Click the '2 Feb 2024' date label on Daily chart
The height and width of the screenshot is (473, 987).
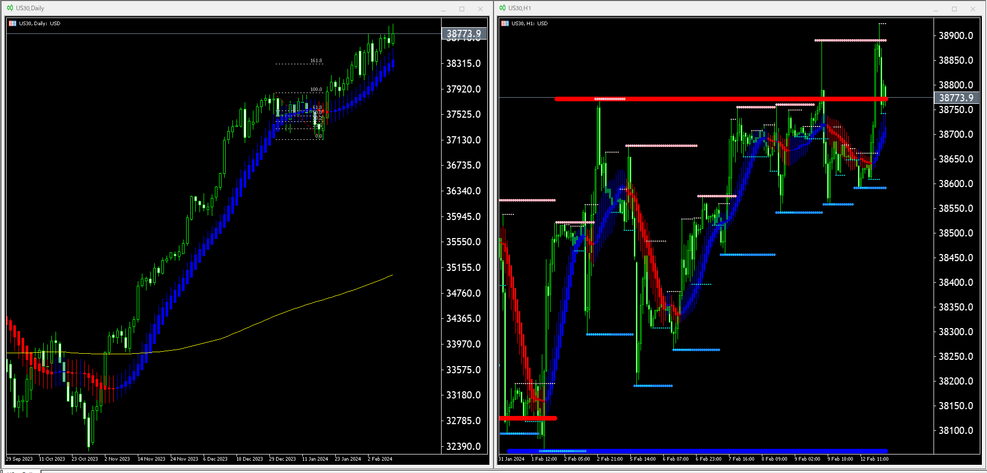pos(380,459)
